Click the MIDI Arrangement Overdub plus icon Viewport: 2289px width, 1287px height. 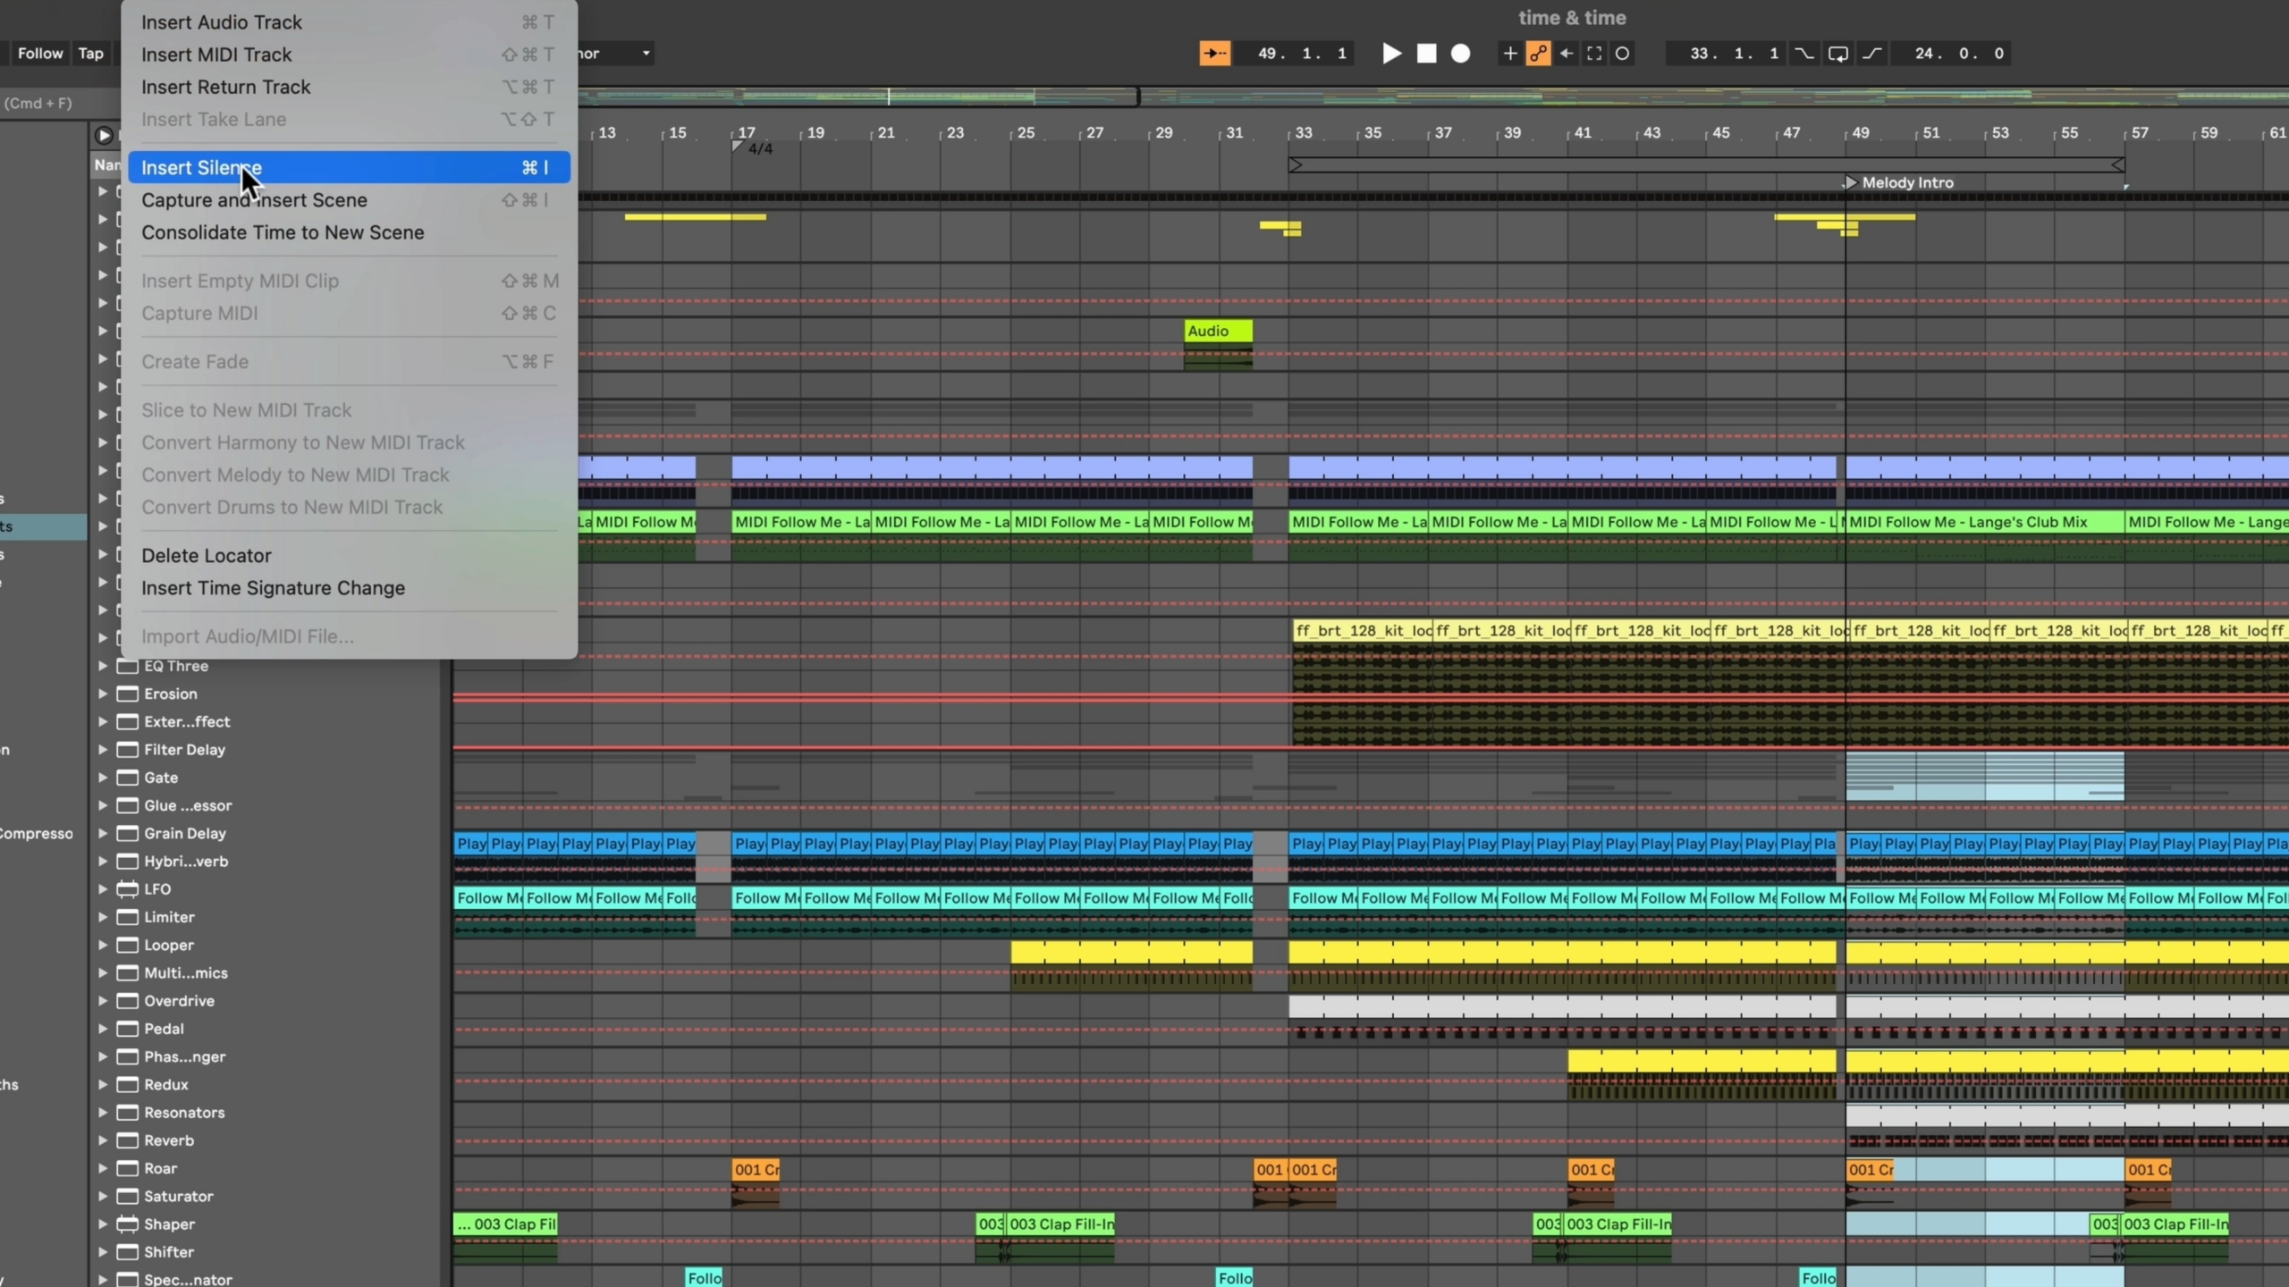point(1509,54)
